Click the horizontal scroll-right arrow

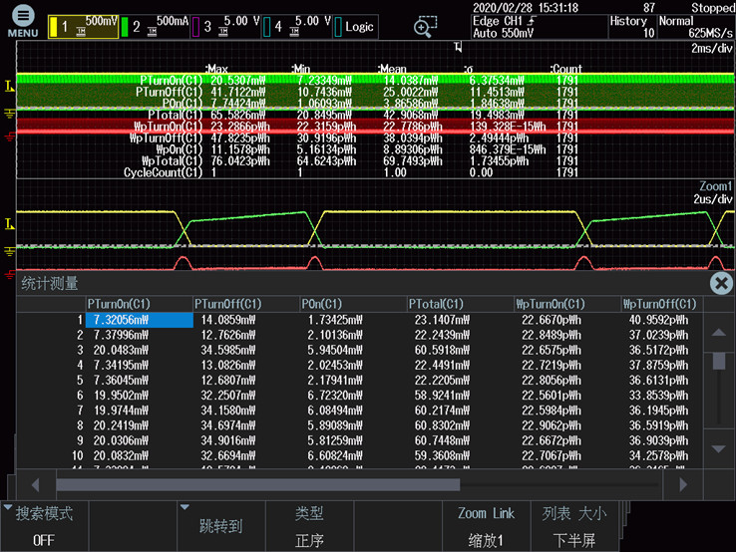(x=683, y=484)
